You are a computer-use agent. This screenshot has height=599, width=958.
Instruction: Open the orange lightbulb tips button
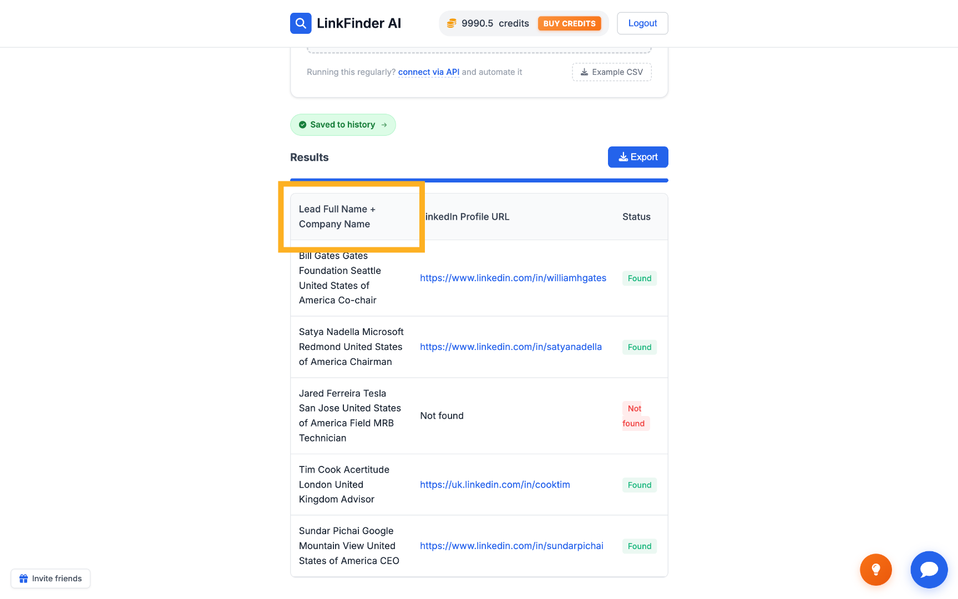(876, 570)
